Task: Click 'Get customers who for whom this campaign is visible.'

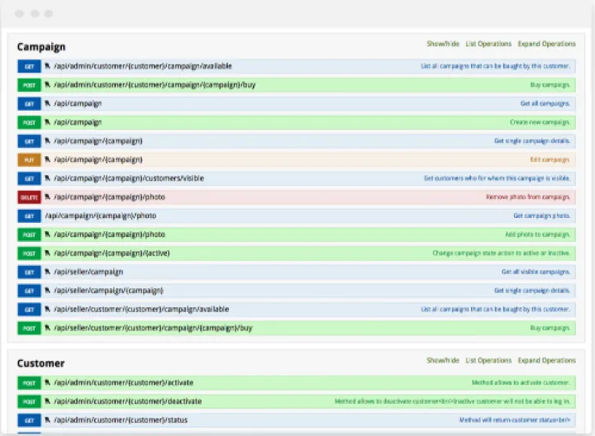Action: tap(497, 178)
